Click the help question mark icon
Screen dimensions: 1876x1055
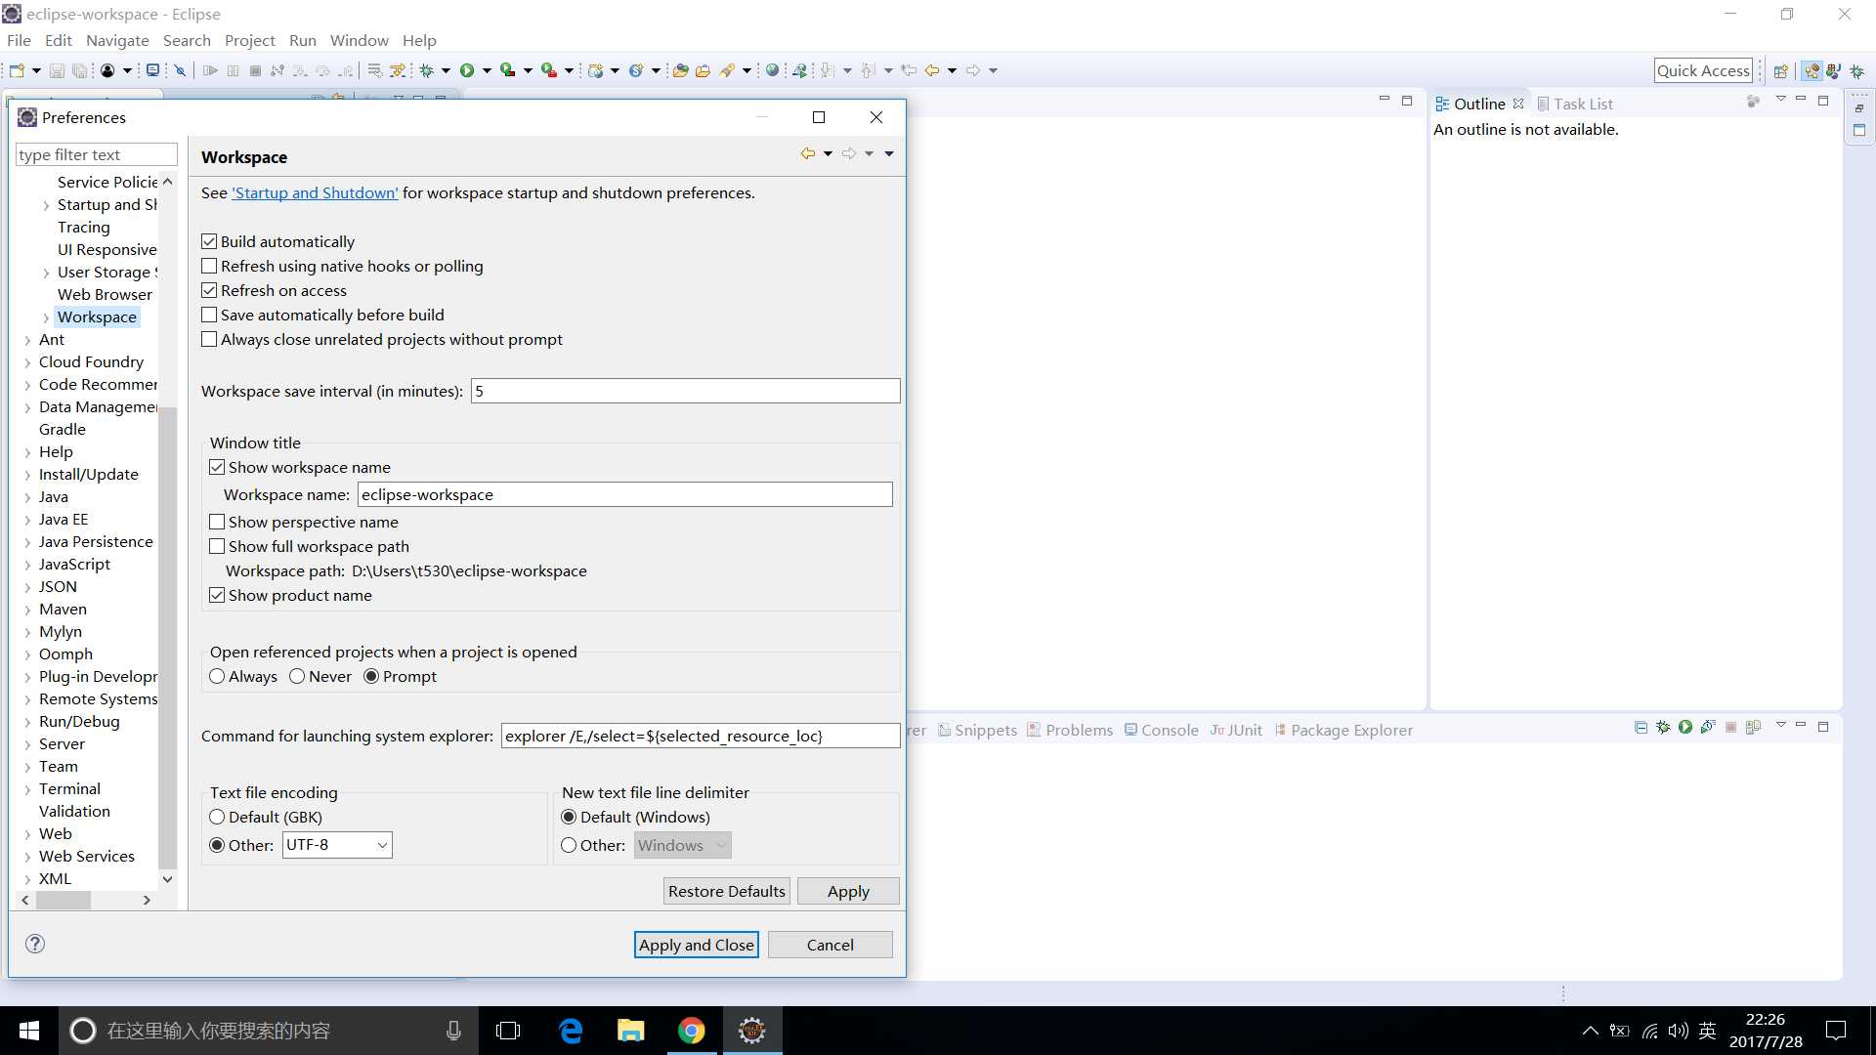(x=35, y=944)
